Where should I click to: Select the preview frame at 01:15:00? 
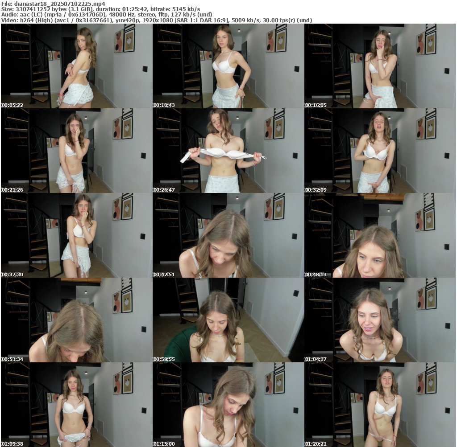click(x=228, y=405)
